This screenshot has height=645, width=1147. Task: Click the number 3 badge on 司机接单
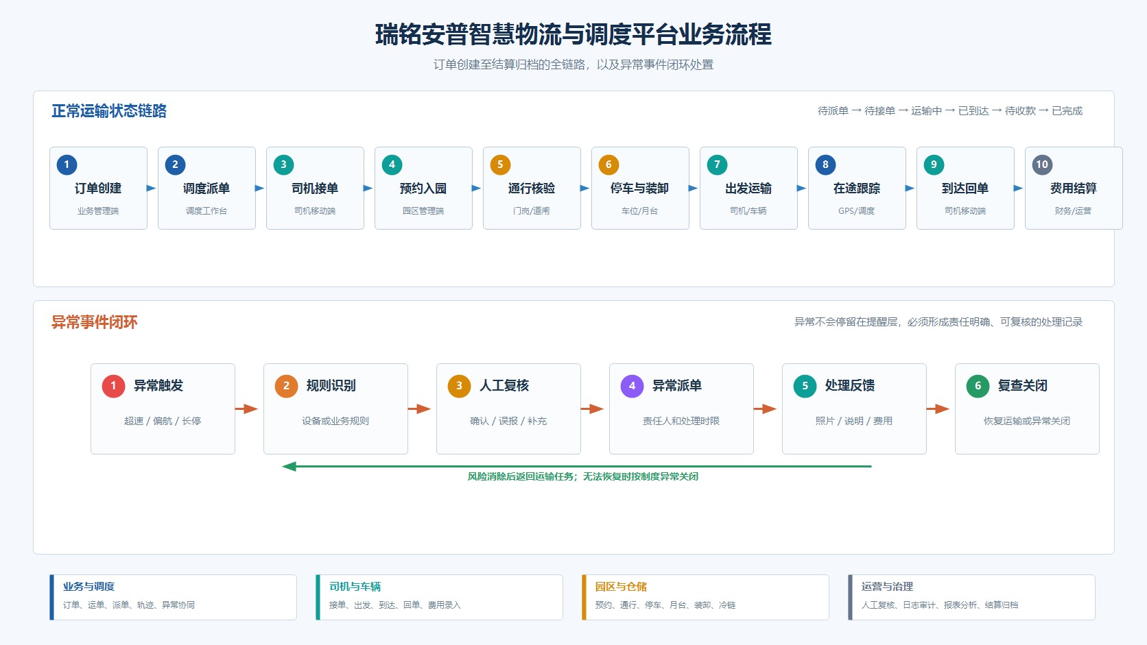pyautogui.click(x=283, y=165)
